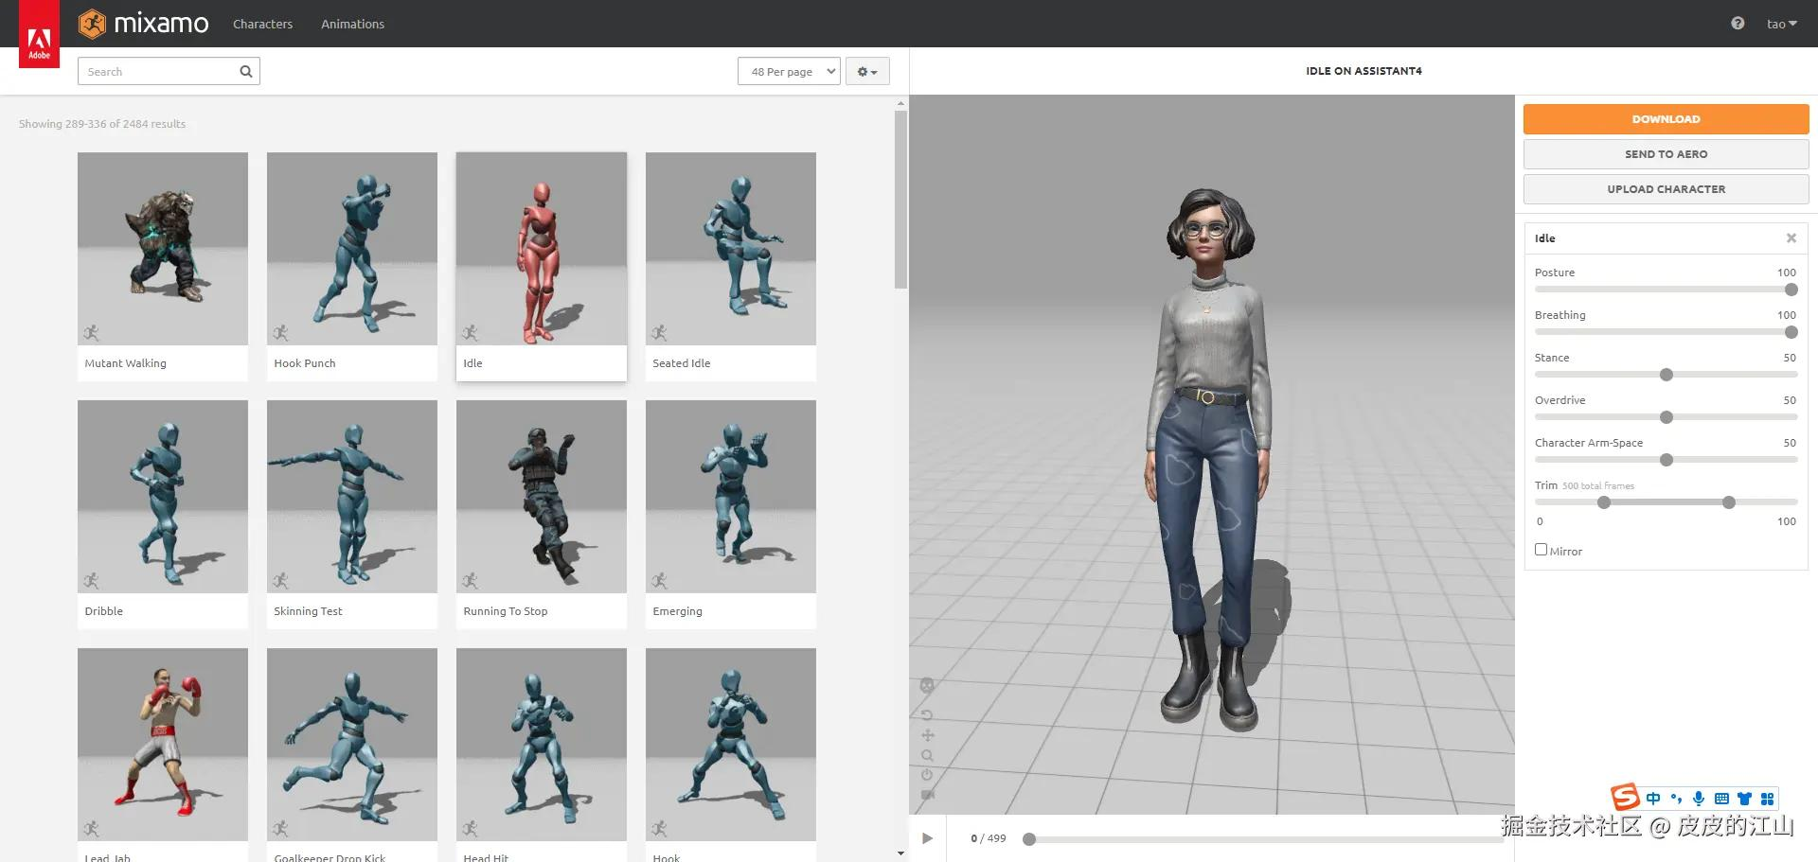Image resolution: width=1818 pixels, height=862 pixels.
Task: Click the UPLOAD CHARACTER button
Action: (x=1666, y=189)
